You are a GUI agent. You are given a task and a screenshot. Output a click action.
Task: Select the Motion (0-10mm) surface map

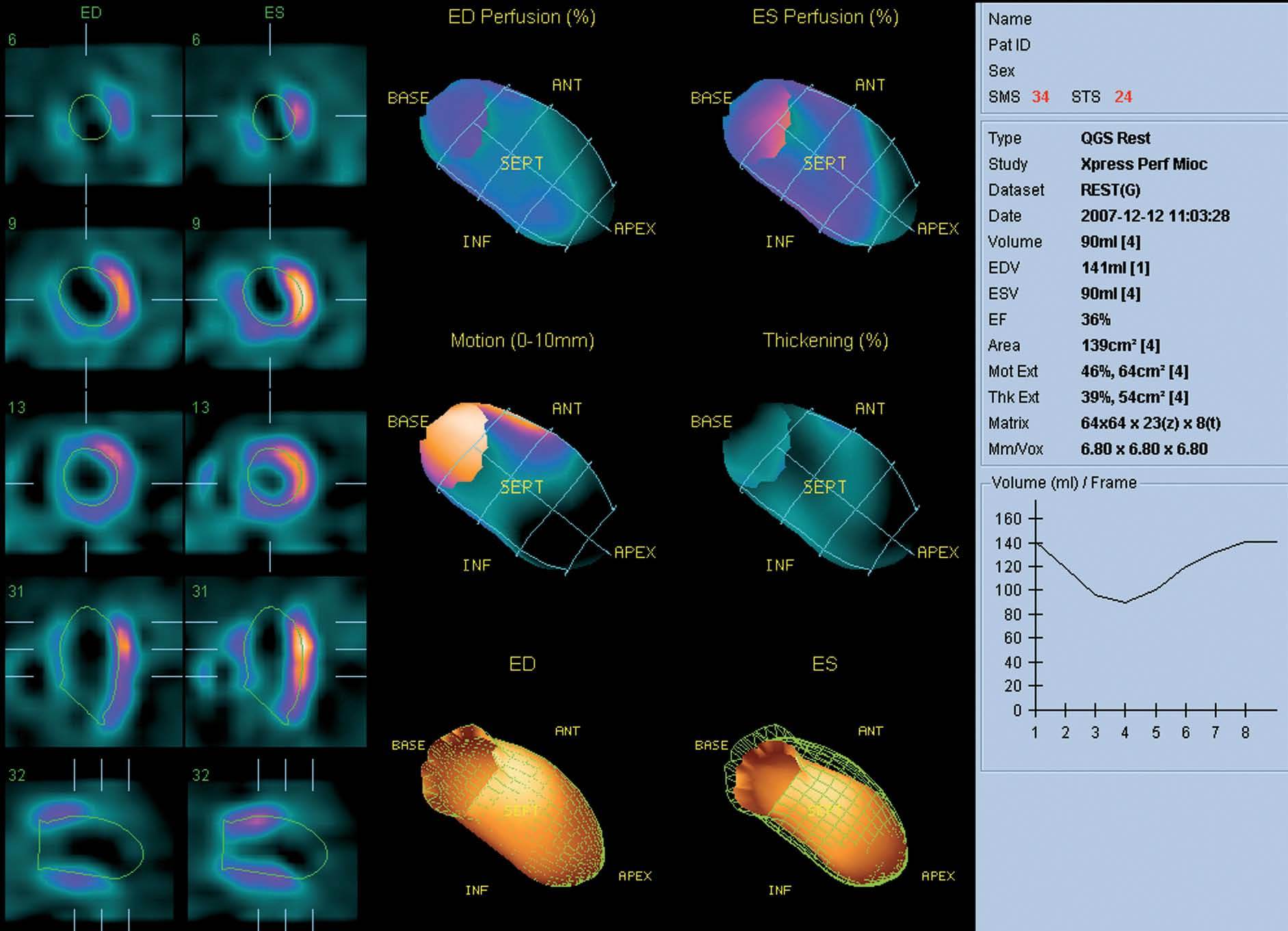tap(518, 487)
